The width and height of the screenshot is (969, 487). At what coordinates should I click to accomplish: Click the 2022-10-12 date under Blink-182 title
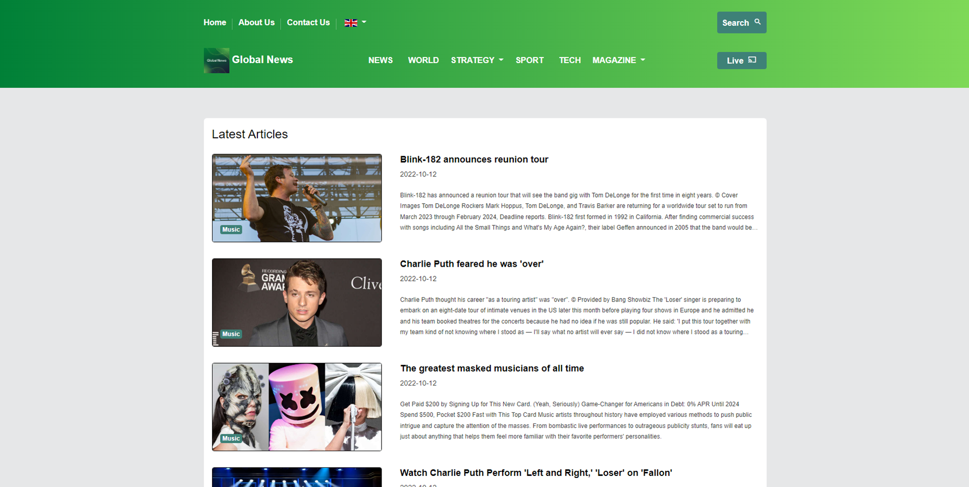[418, 174]
